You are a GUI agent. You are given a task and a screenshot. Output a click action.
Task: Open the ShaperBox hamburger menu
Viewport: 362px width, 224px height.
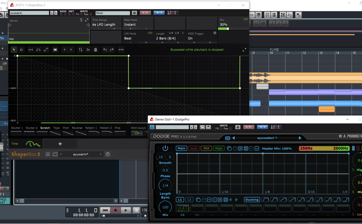[48, 154]
